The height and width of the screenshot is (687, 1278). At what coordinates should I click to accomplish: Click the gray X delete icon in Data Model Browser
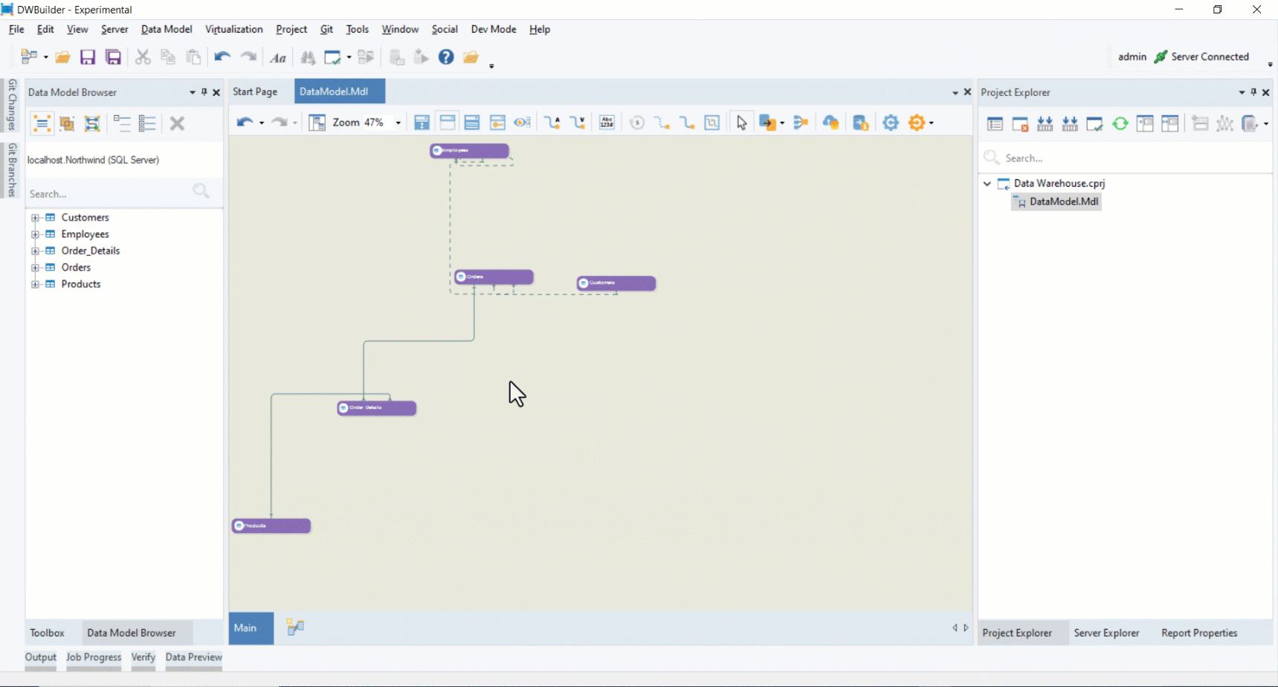[x=177, y=123]
